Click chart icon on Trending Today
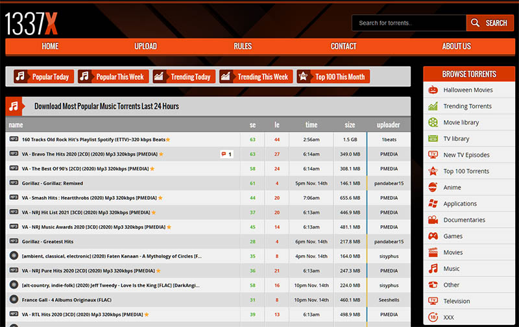Image resolution: width=519 pixels, height=327 pixels. (158, 76)
